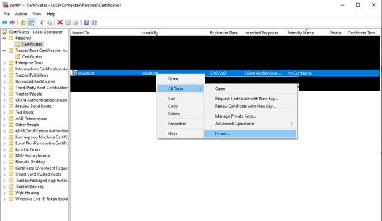This screenshot has height=221, width=382.
Task: Select Renew Certificate with New Key
Action: 250,107
